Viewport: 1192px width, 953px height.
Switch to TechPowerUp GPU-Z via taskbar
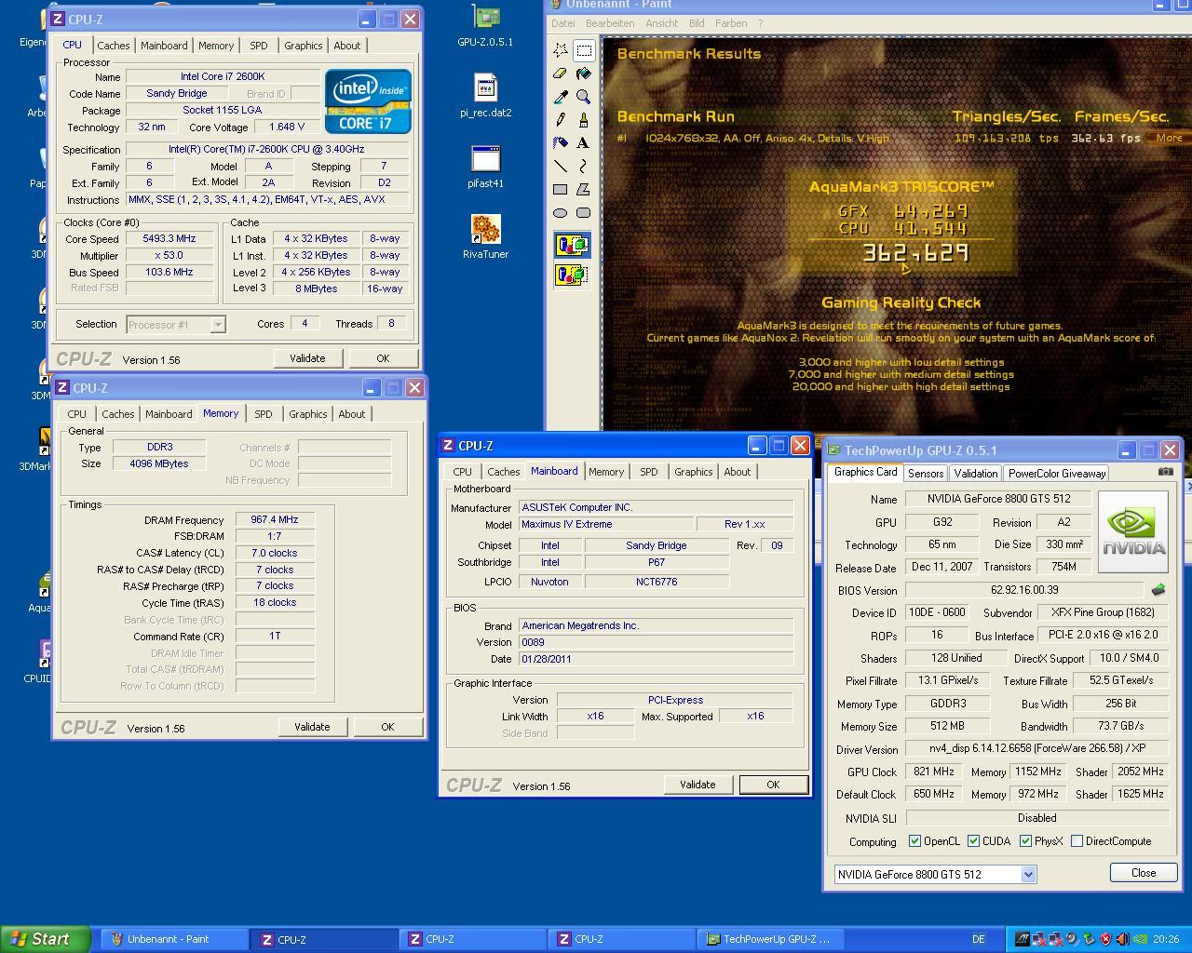[769, 939]
